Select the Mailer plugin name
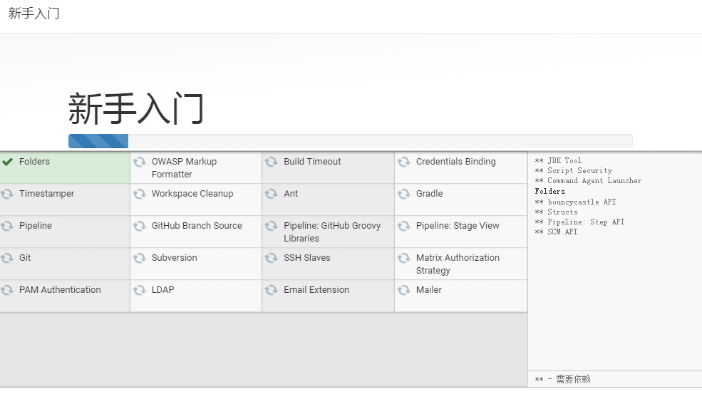The height and width of the screenshot is (394, 702). (429, 290)
